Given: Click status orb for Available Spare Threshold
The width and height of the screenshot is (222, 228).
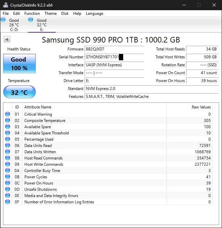Looking at the screenshot, I should point(8,133).
